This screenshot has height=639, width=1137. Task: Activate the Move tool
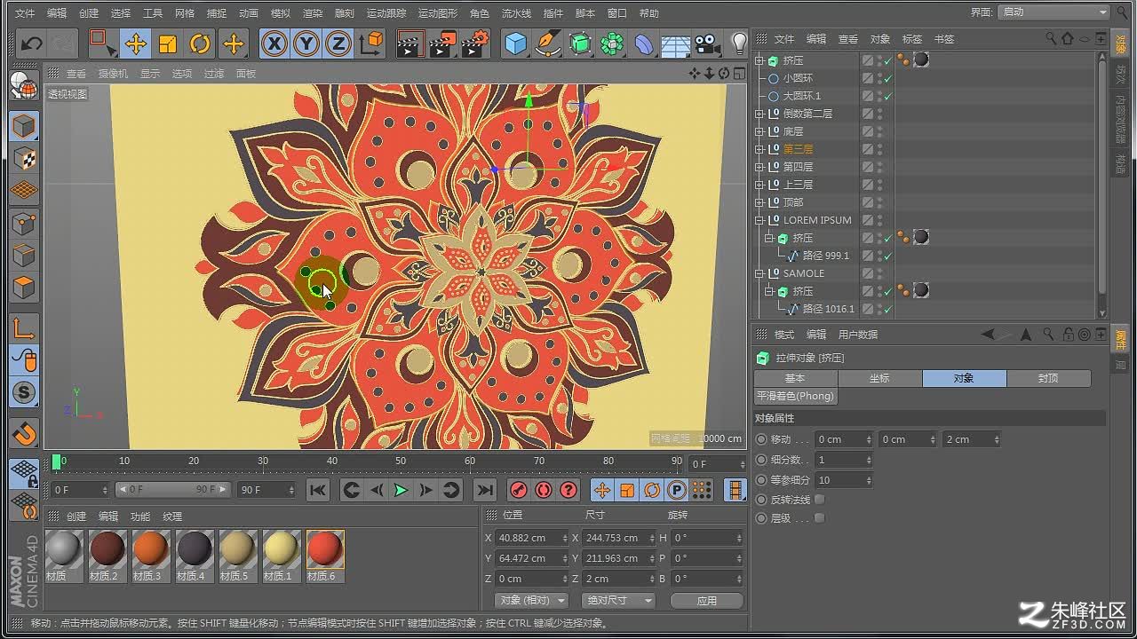tap(135, 43)
